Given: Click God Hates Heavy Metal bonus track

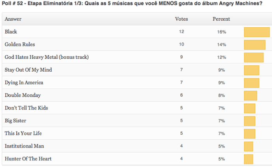Looking at the screenshot, I should [x=47, y=57].
